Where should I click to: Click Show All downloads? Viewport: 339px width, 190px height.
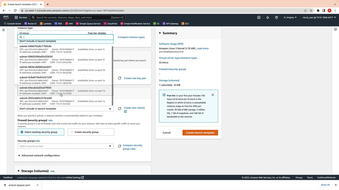click(325, 185)
